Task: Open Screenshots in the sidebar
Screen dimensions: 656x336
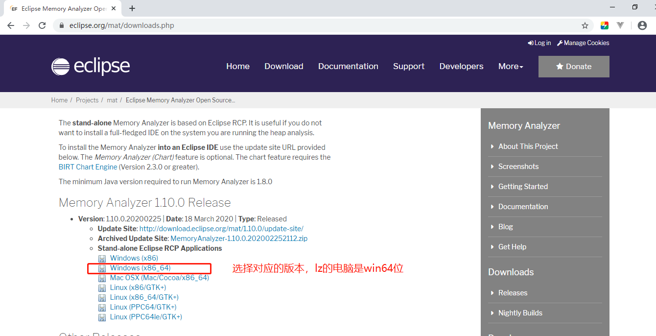Action: pyautogui.click(x=518, y=167)
